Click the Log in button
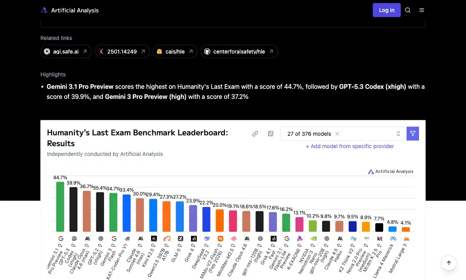This screenshot has height=280, width=466. pos(386,10)
